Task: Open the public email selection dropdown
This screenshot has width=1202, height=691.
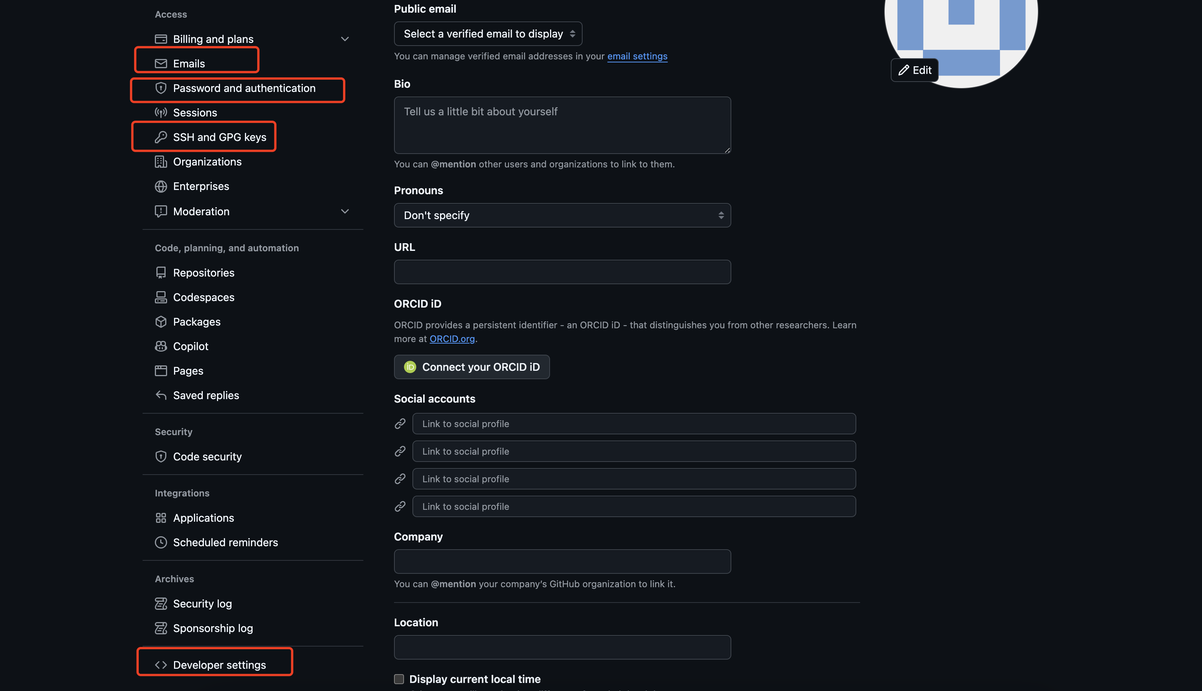Action: 488,34
